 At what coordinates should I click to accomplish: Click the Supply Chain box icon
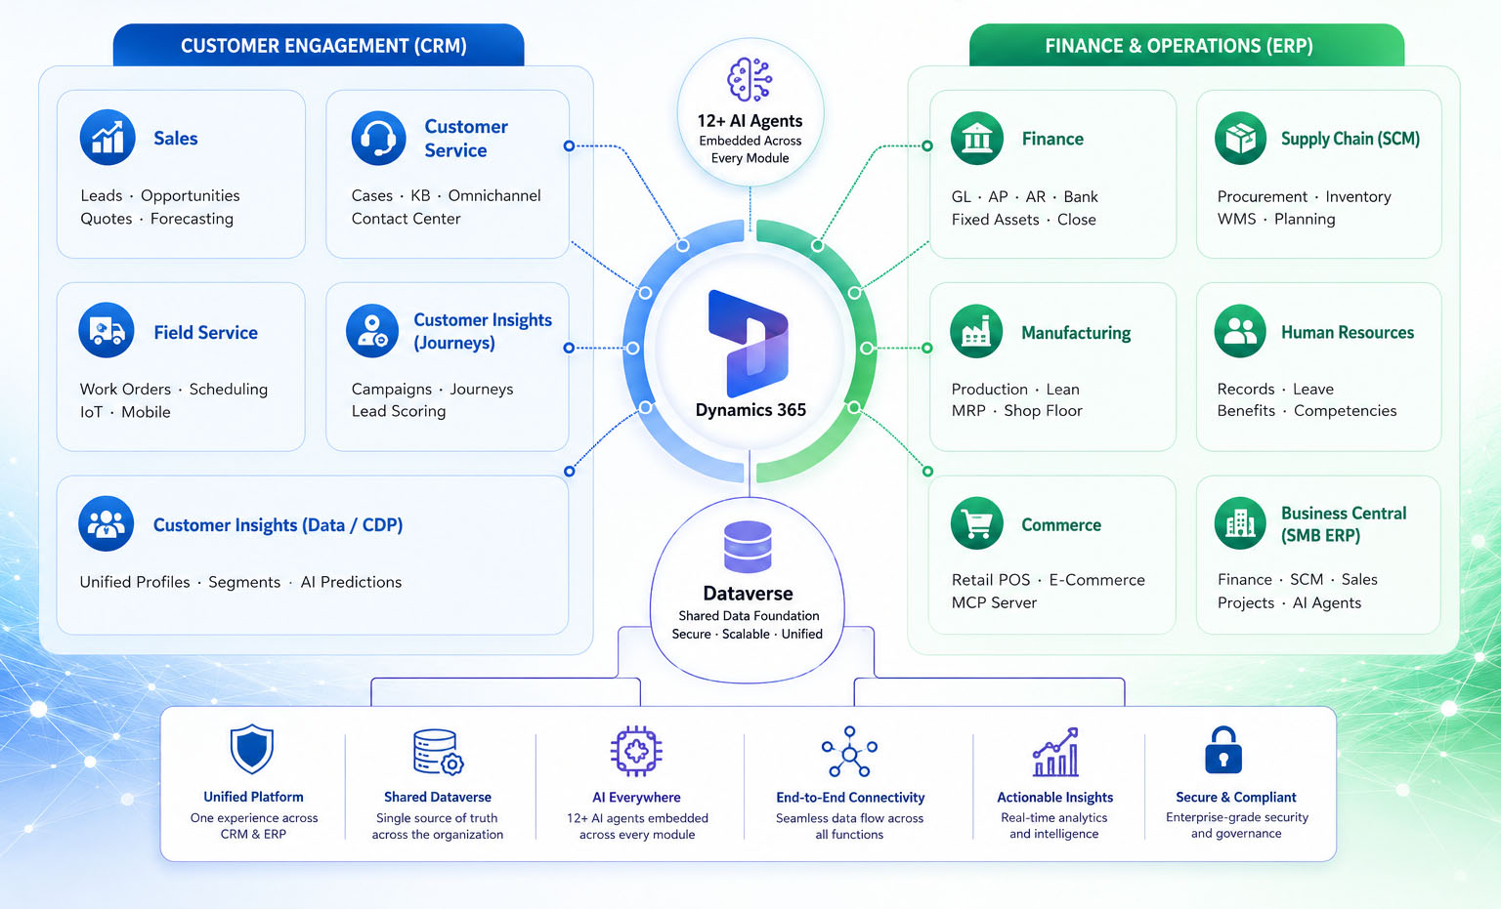coord(1240,138)
